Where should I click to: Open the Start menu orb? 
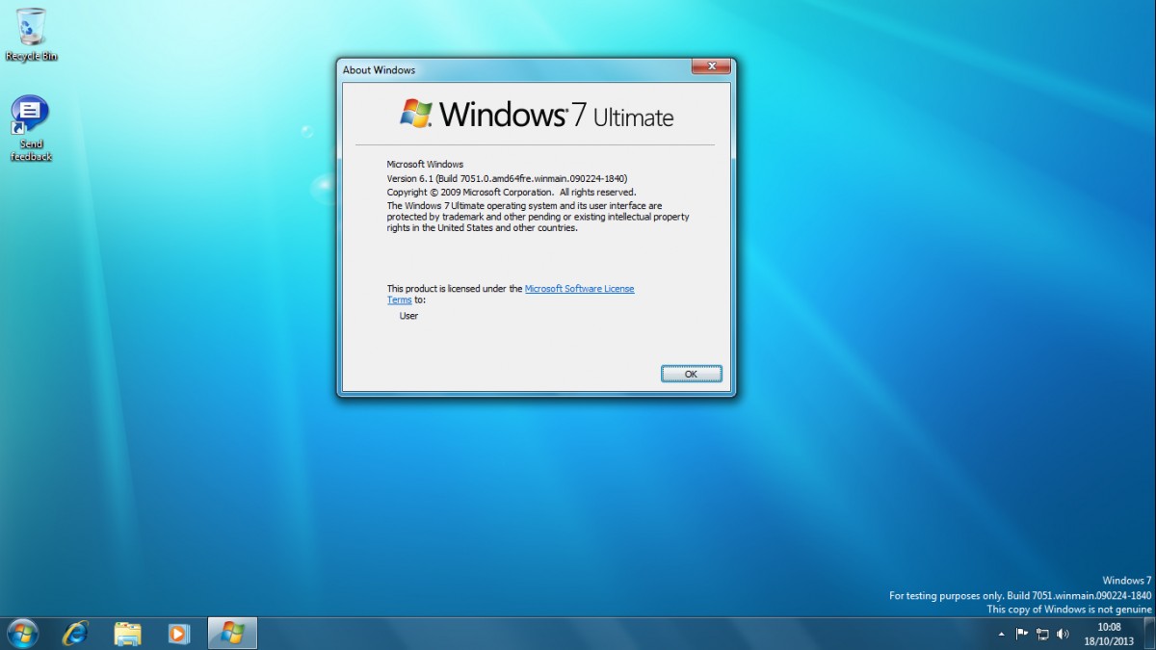pyautogui.click(x=22, y=634)
